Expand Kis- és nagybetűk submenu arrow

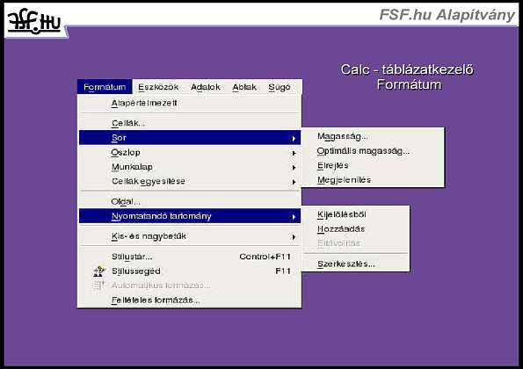294,237
